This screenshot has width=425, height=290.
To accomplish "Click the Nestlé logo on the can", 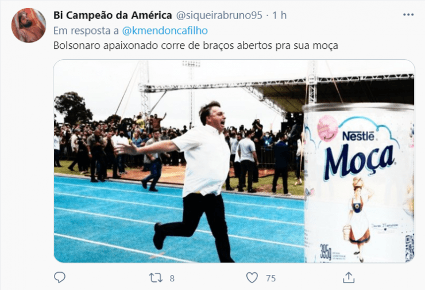I will [x=358, y=136].
